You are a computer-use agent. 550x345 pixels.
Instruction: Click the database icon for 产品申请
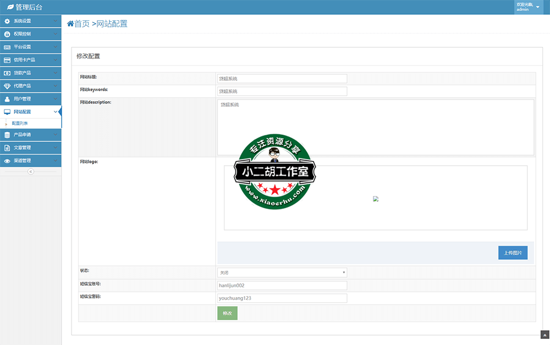pos(7,135)
